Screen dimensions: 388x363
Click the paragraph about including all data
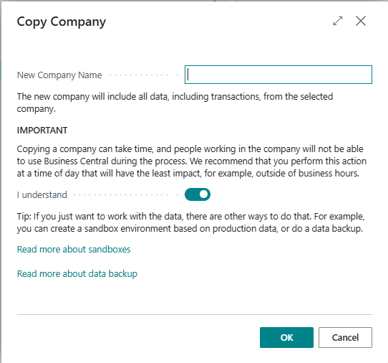(x=175, y=103)
